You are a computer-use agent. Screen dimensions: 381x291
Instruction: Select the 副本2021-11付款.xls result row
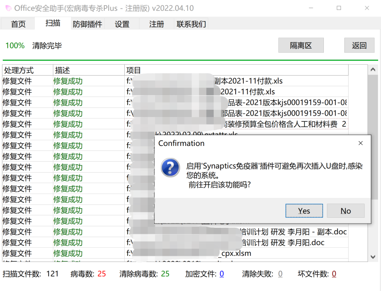click(190, 81)
